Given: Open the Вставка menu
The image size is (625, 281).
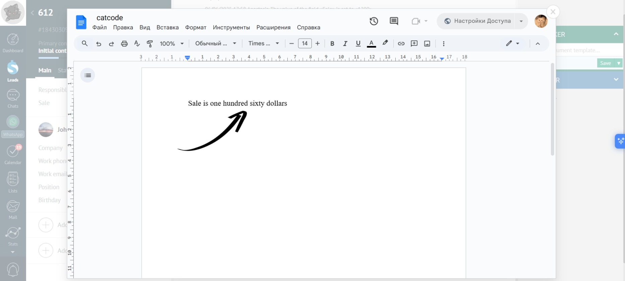Looking at the screenshot, I should click(167, 27).
